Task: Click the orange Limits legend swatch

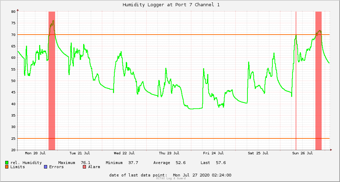Action: [x=7, y=167]
